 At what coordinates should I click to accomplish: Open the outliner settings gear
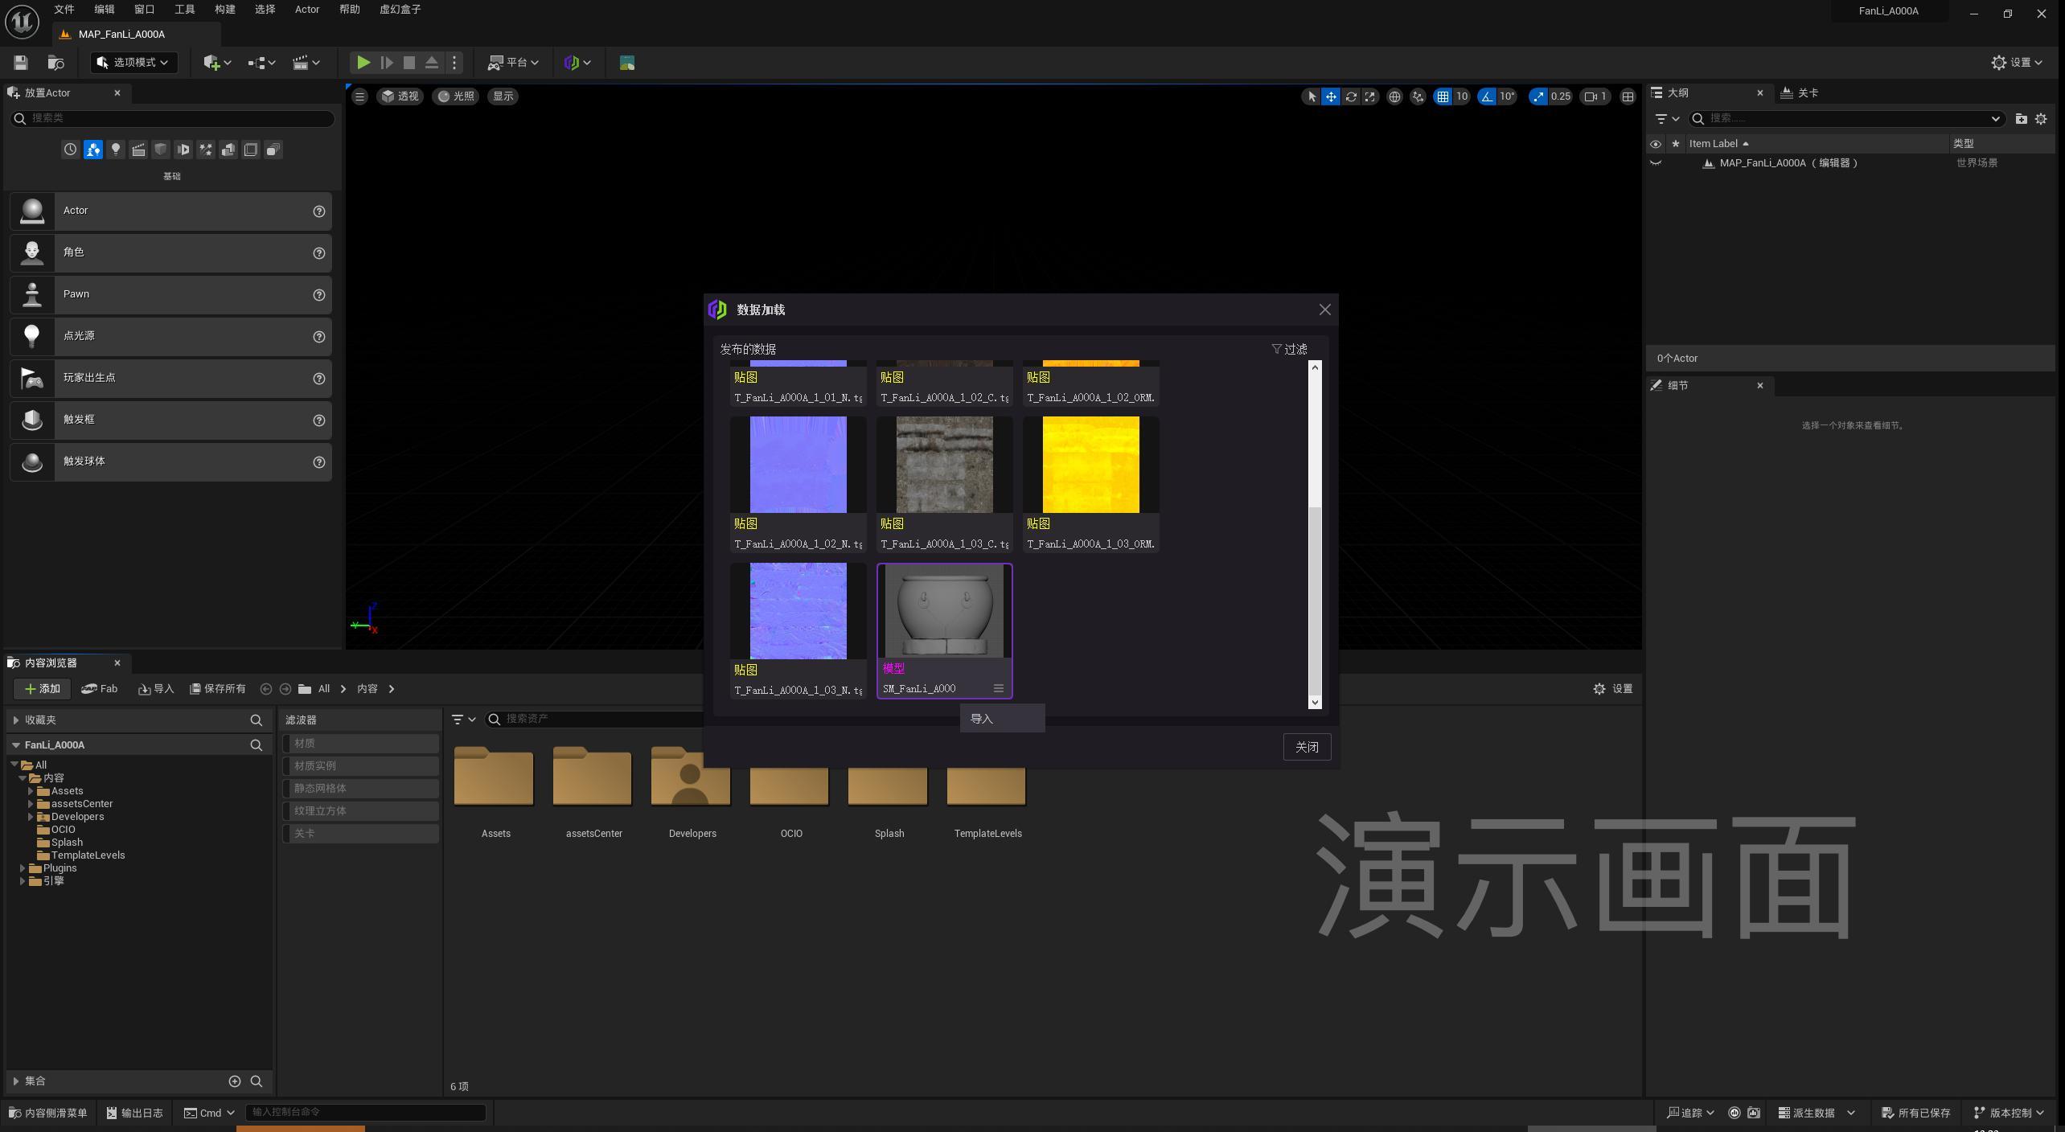click(2041, 119)
